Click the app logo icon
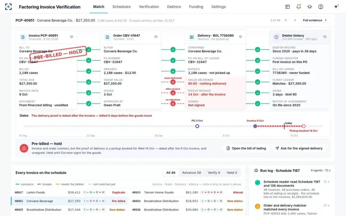 tap(9, 7)
